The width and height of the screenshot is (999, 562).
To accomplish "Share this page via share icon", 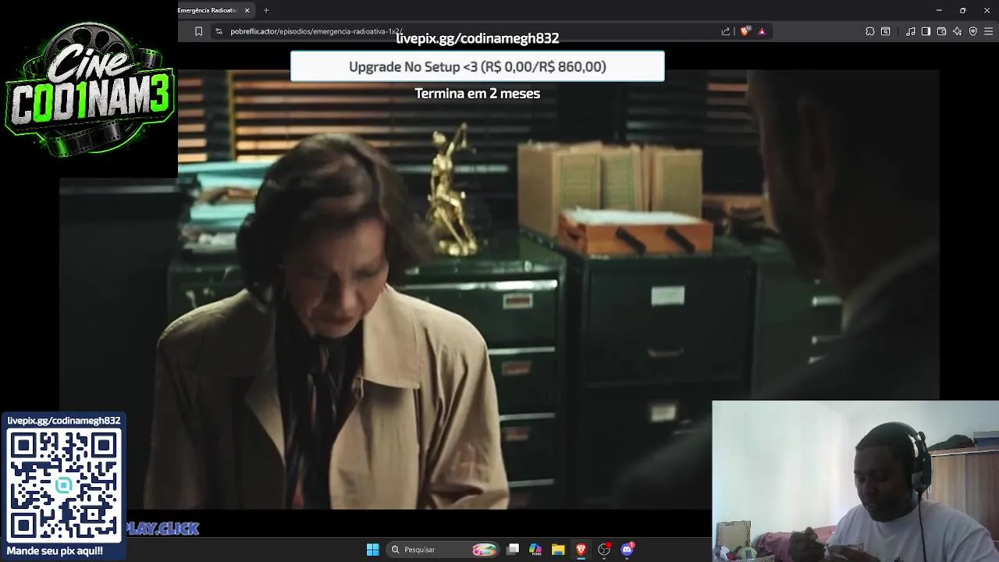I will 726,31.
